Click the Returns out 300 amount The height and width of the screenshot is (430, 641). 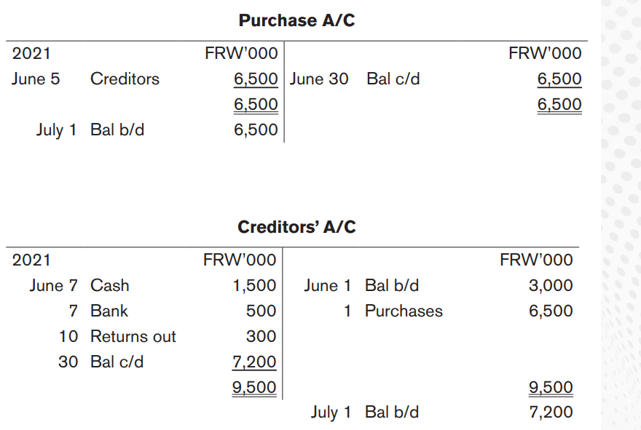[261, 336]
